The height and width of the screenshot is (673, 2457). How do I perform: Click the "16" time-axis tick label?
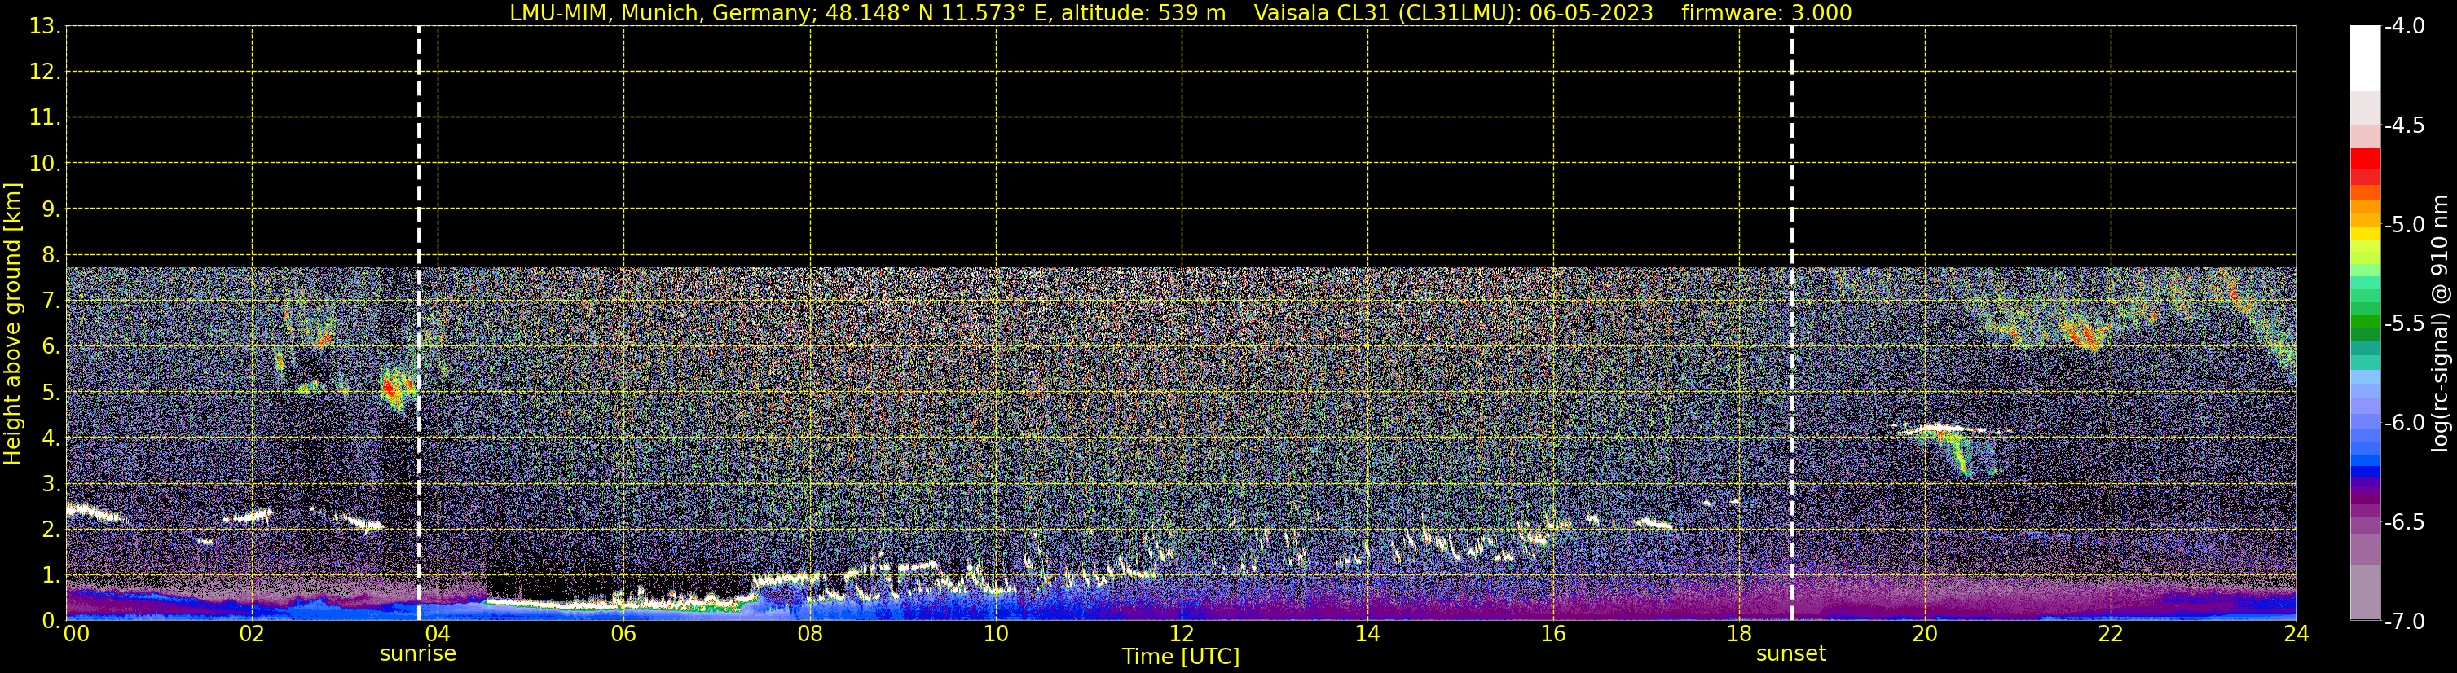1554,633
